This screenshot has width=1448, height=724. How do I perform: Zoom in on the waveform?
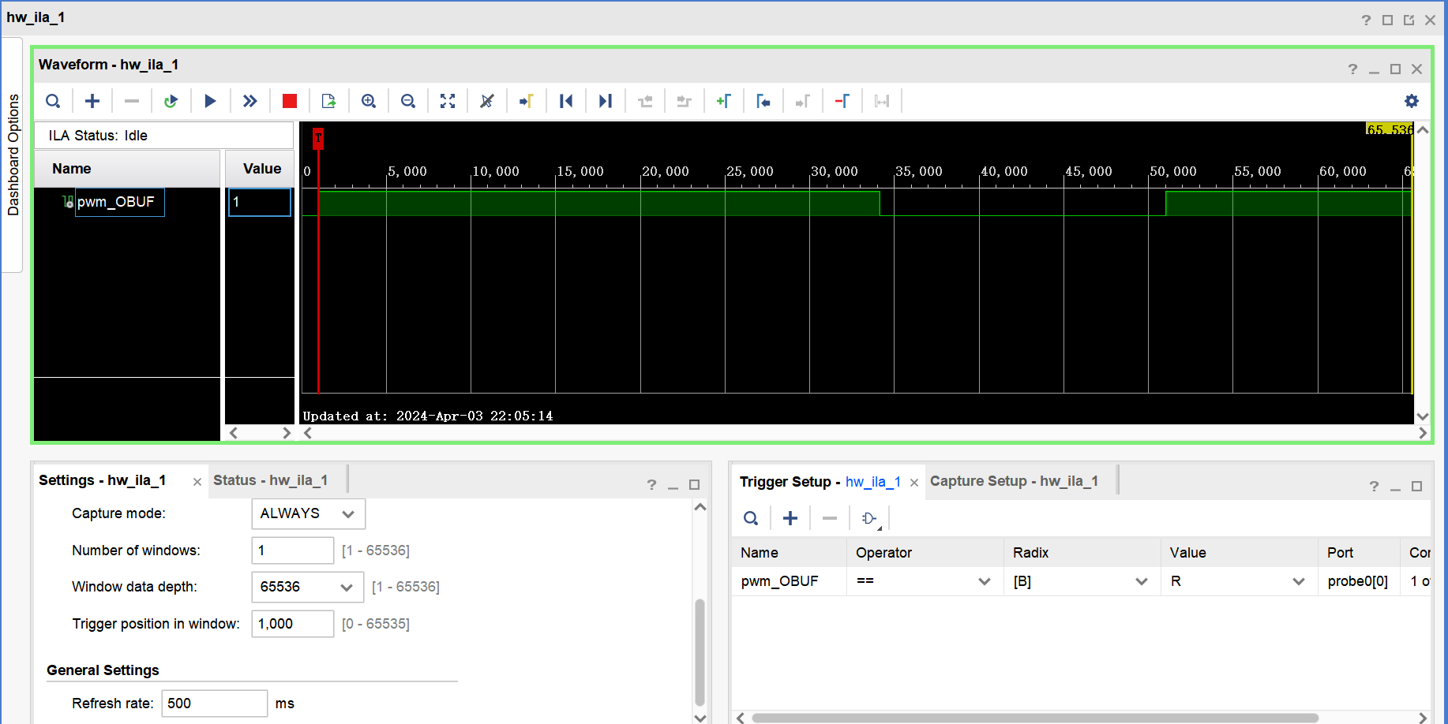(369, 100)
